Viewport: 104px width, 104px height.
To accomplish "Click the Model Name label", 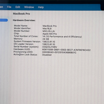I will [21, 26].
